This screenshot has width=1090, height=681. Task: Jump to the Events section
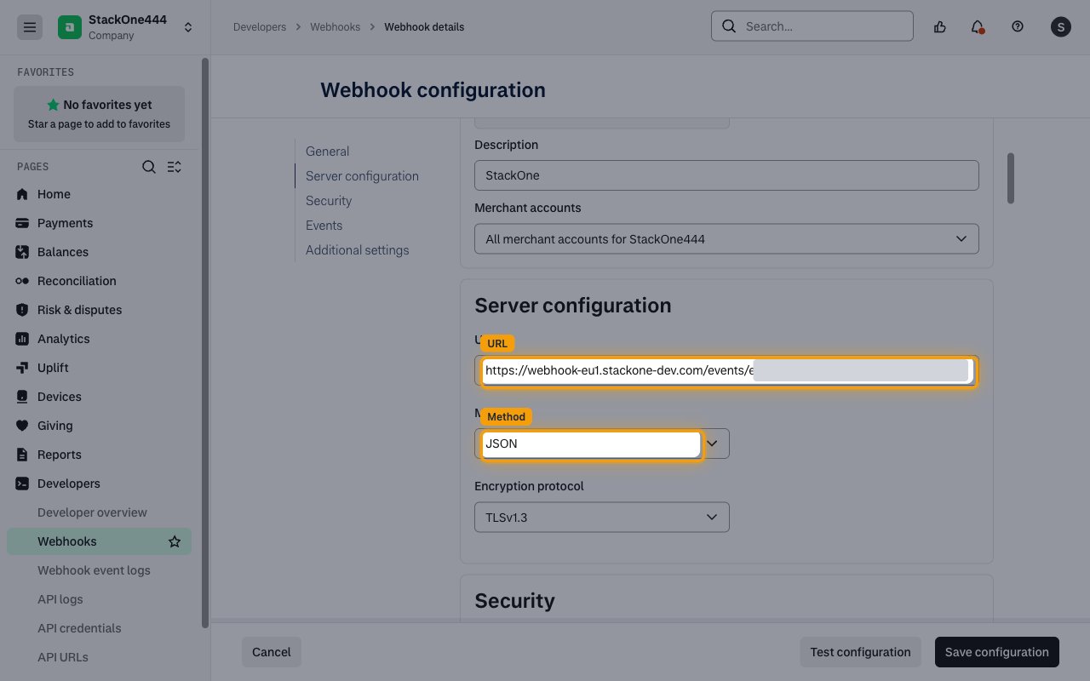pyautogui.click(x=324, y=226)
